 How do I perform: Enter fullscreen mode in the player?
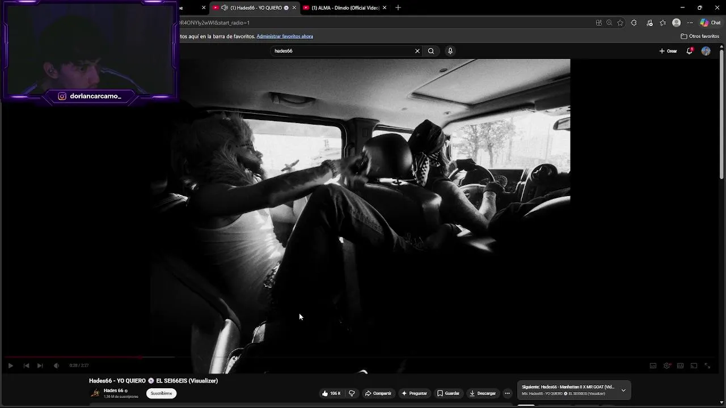coord(707,365)
